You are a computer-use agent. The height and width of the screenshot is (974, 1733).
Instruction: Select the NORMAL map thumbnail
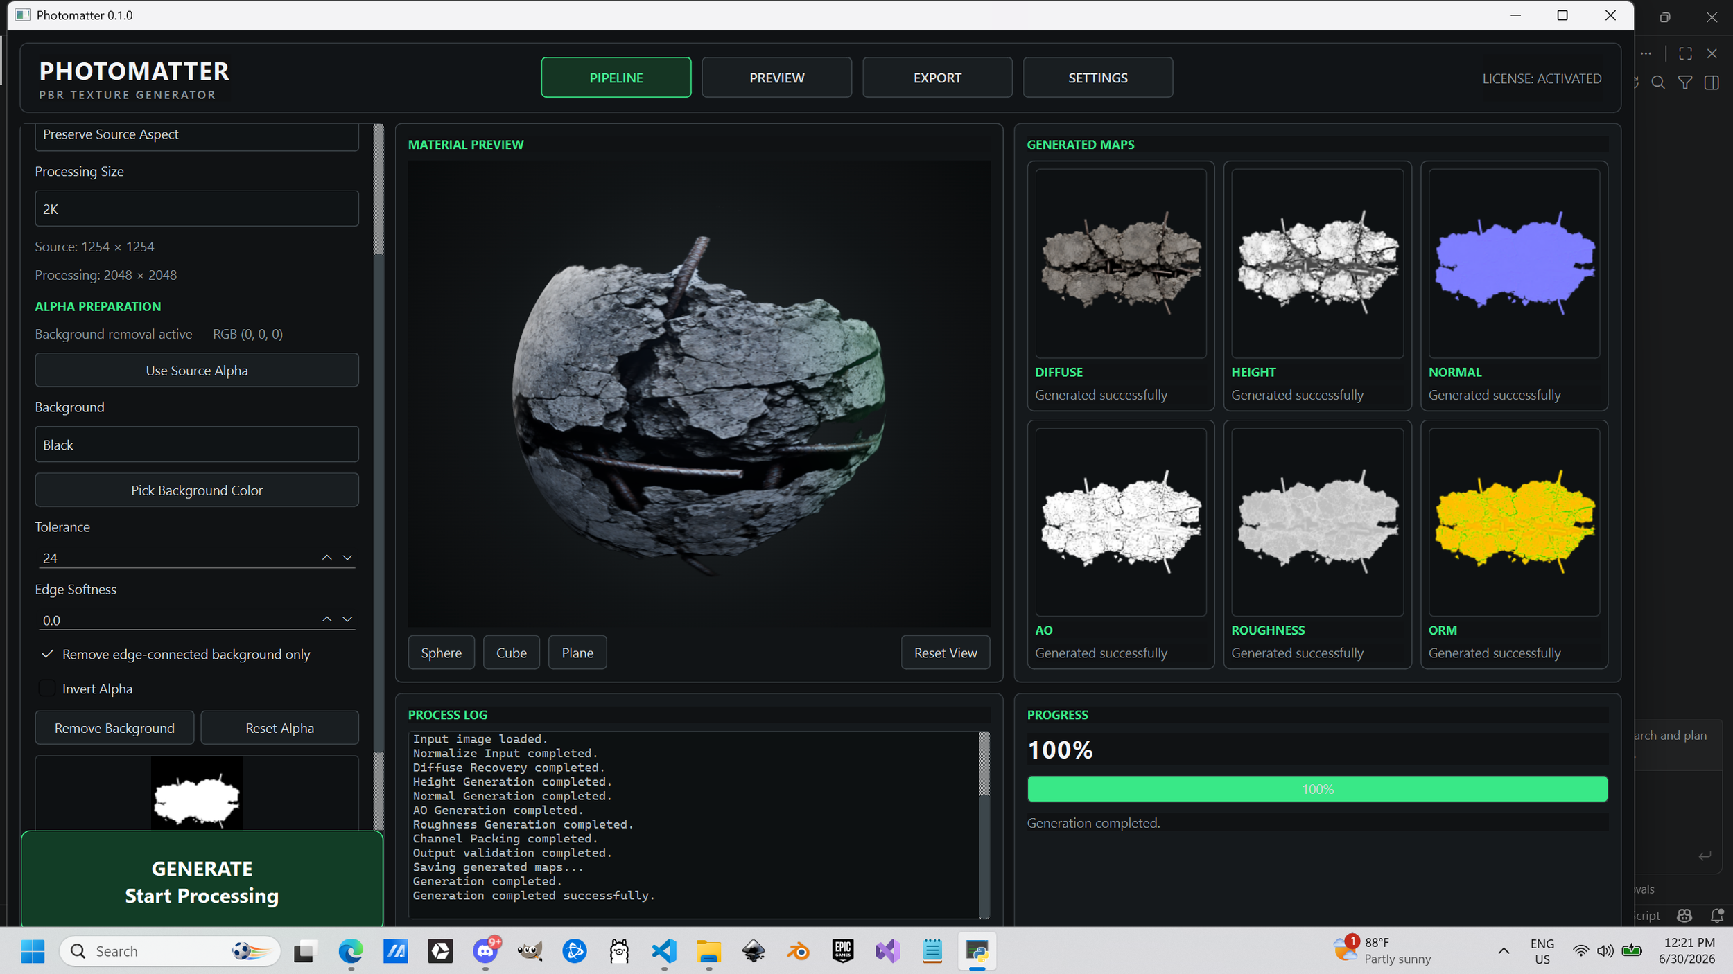point(1514,263)
